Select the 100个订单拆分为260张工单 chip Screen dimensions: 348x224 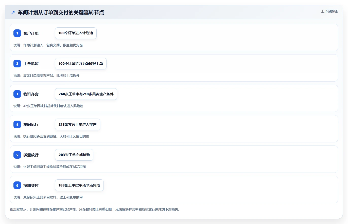[x=81, y=64]
